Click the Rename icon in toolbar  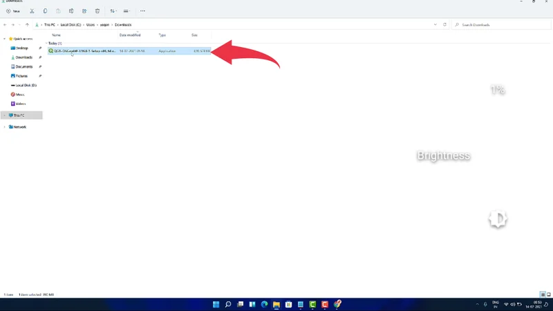coord(71,11)
